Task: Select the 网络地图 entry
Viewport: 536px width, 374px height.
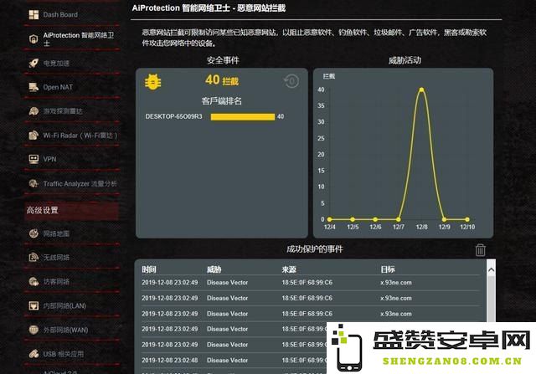Action: pyautogui.click(x=56, y=233)
